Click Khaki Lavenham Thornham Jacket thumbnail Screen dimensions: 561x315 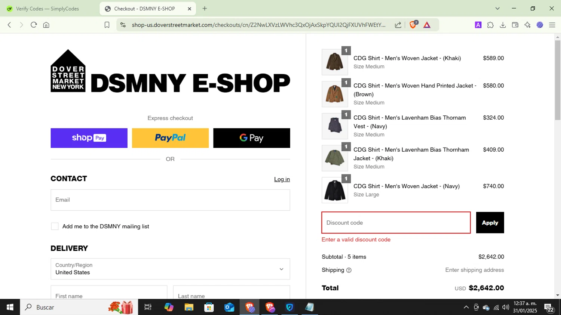click(335, 158)
